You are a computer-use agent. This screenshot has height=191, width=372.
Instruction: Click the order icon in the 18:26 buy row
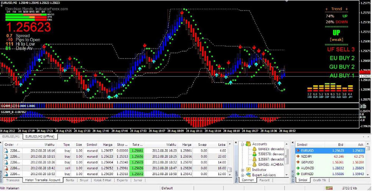(6, 162)
